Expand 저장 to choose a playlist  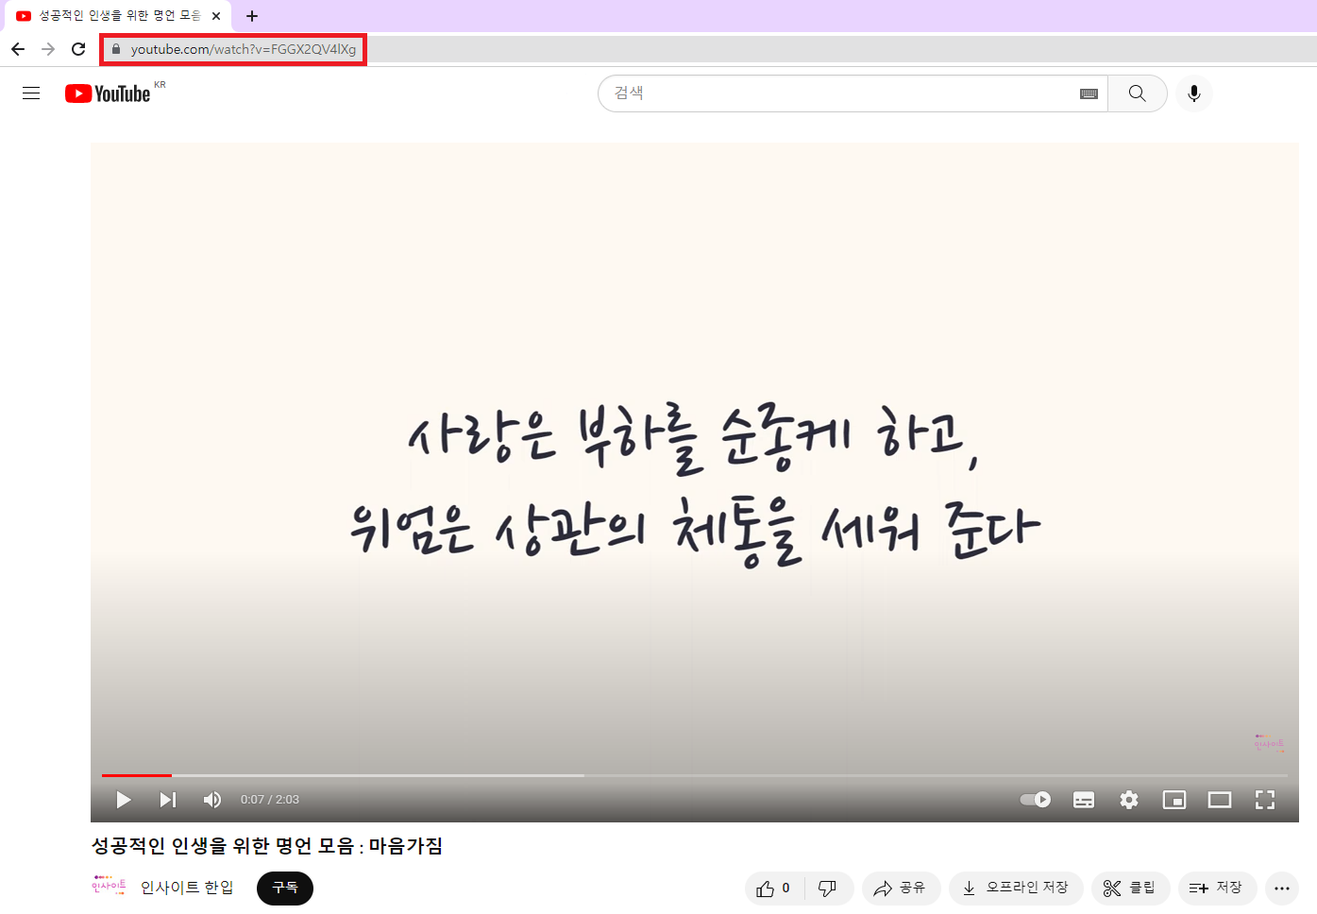point(1217,888)
